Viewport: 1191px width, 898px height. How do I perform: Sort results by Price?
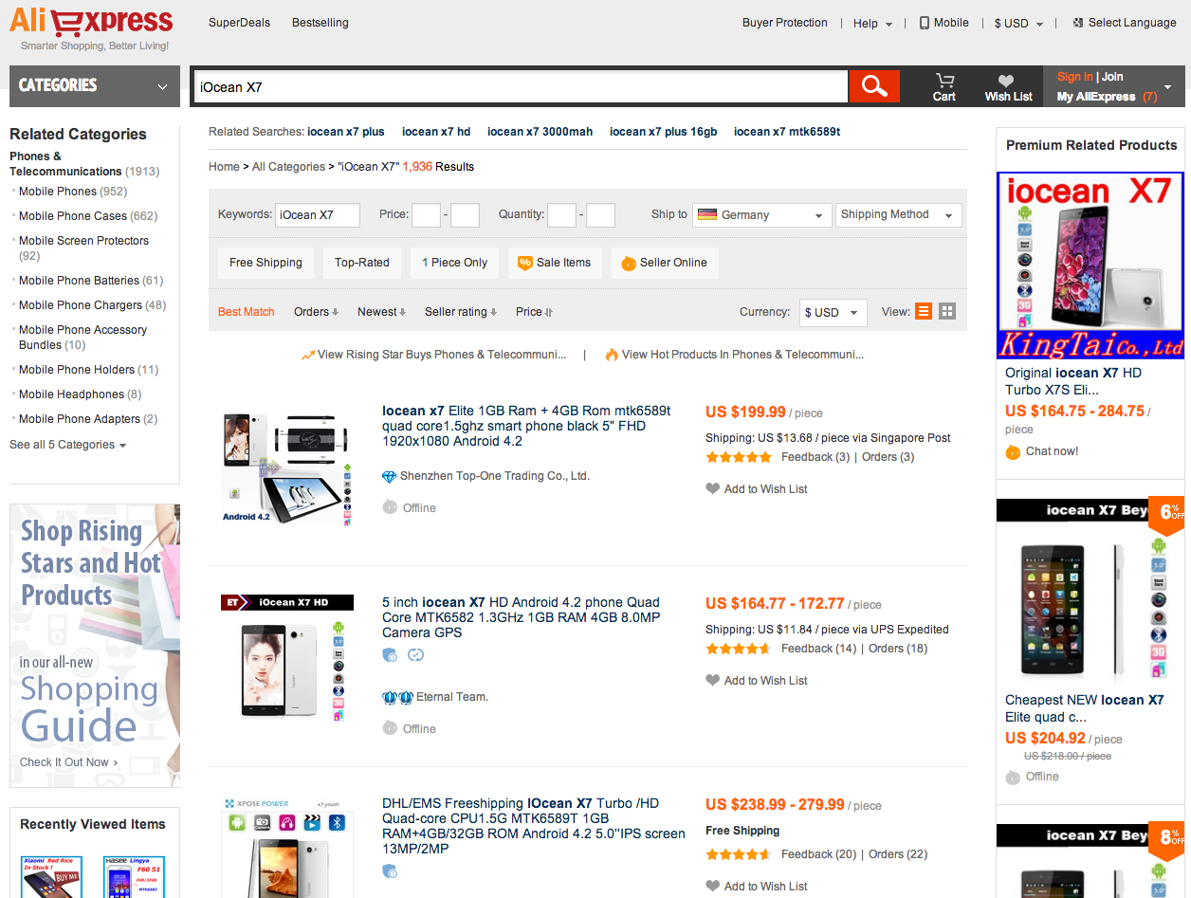coord(534,312)
